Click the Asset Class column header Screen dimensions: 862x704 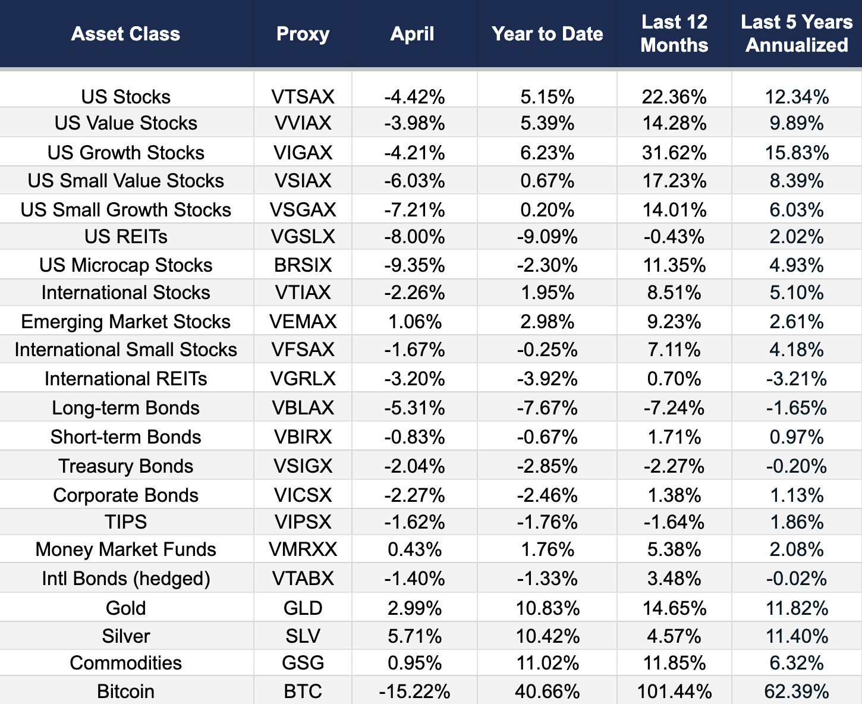[x=125, y=34]
